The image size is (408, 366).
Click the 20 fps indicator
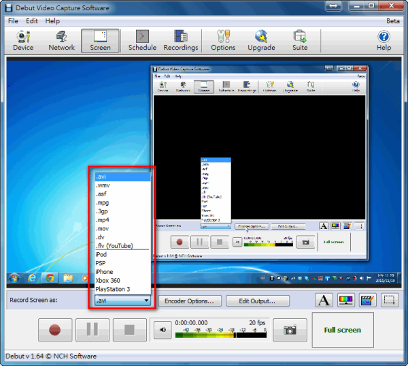click(257, 322)
